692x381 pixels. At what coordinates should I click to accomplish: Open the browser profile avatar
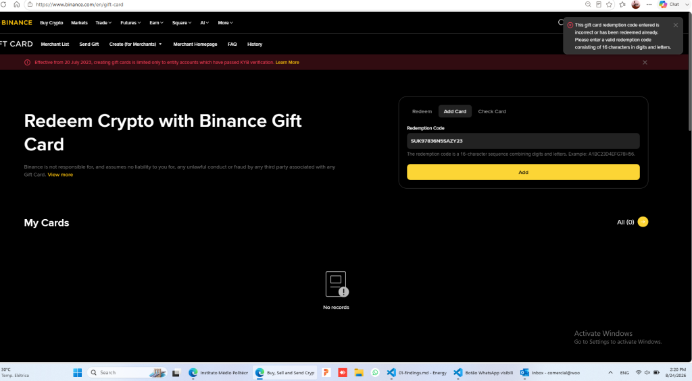(x=635, y=5)
